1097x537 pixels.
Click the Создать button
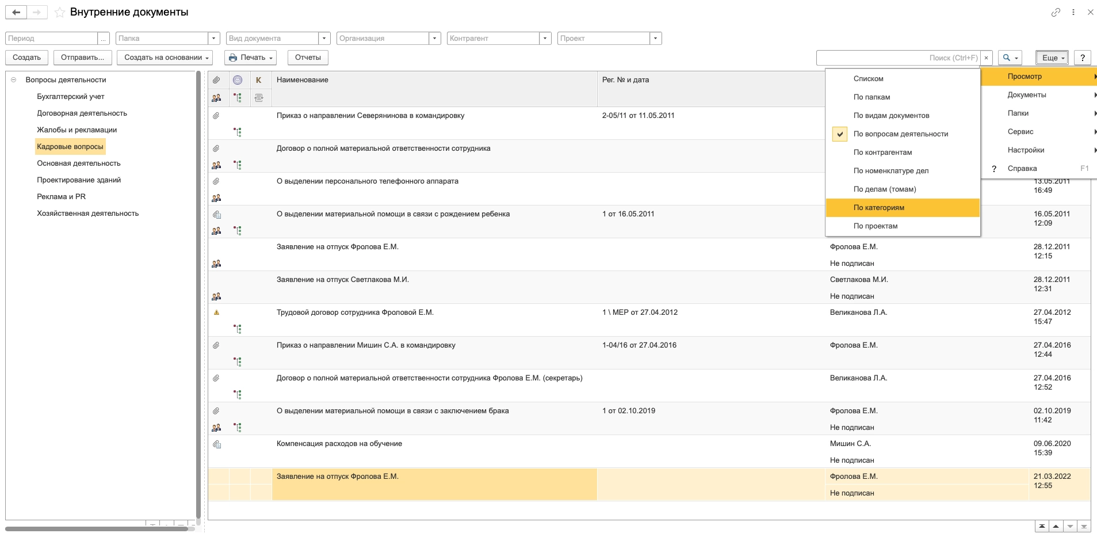tap(26, 58)
